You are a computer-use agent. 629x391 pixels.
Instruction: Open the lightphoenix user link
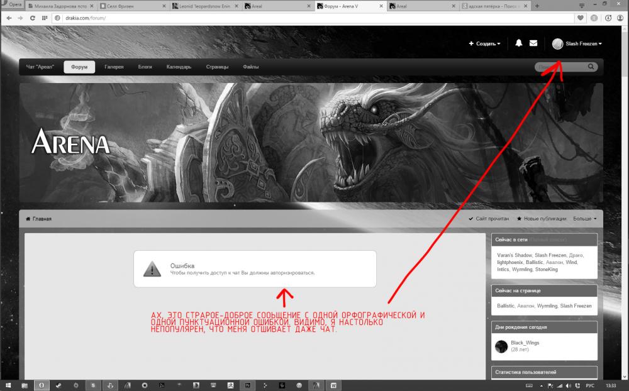coord(510,262)
